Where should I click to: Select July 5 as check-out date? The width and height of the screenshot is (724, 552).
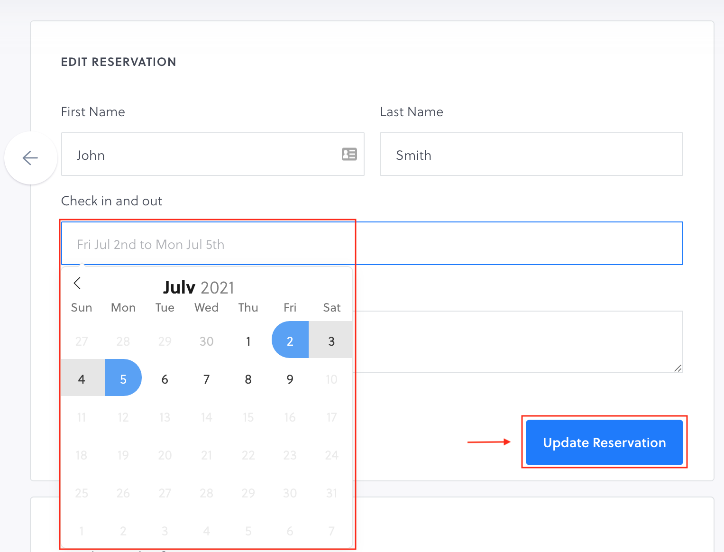[x=123, y=378]
